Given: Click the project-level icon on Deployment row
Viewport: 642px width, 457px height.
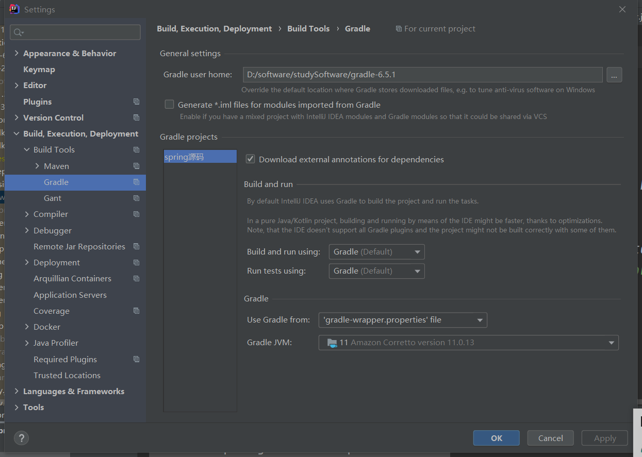Looking at the screenshot, I should (x=136, y=262).
